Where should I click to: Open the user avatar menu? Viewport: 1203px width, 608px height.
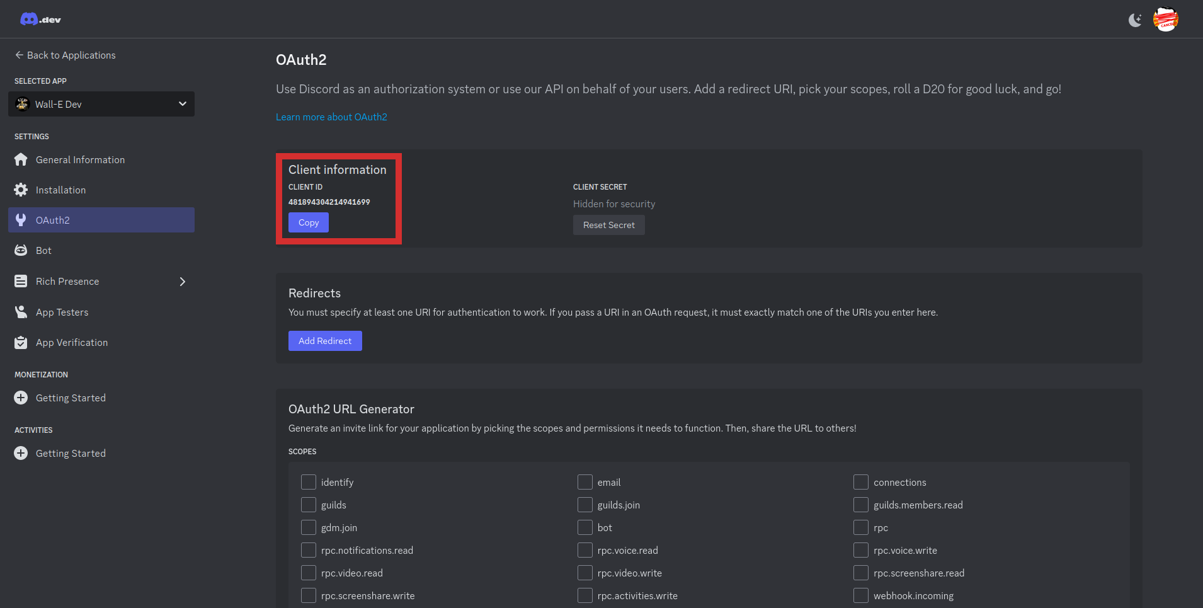(x=1166, y=20)
